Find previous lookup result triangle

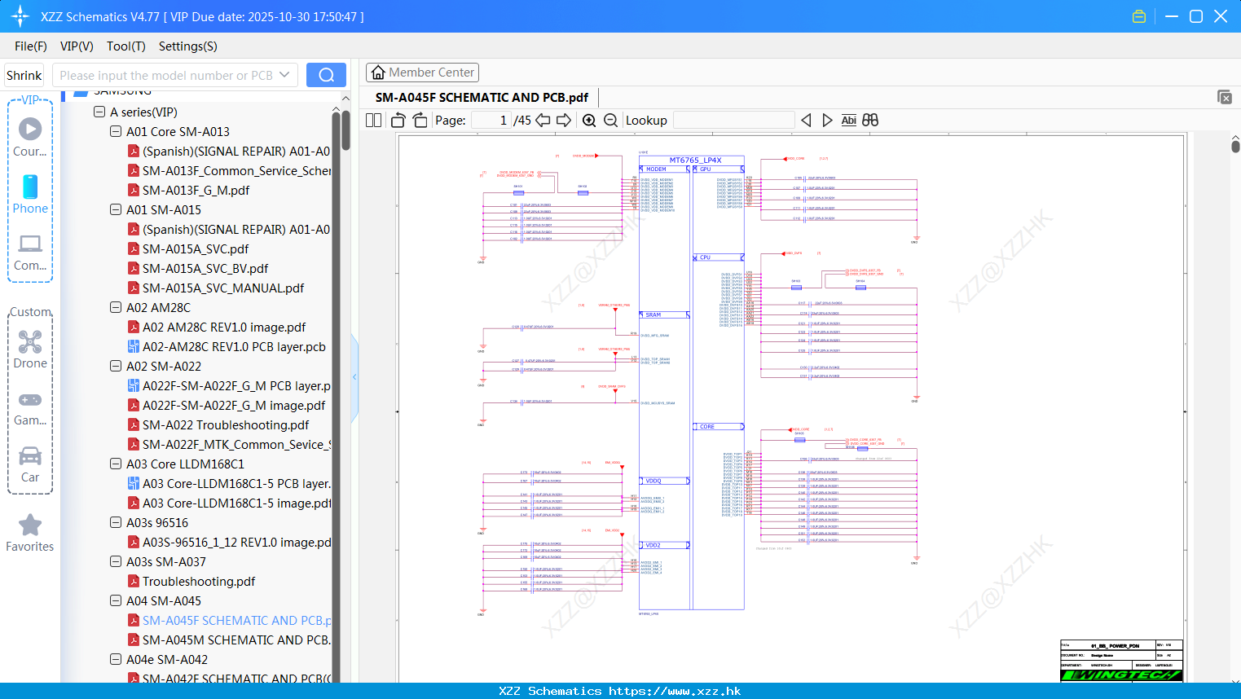806,120
